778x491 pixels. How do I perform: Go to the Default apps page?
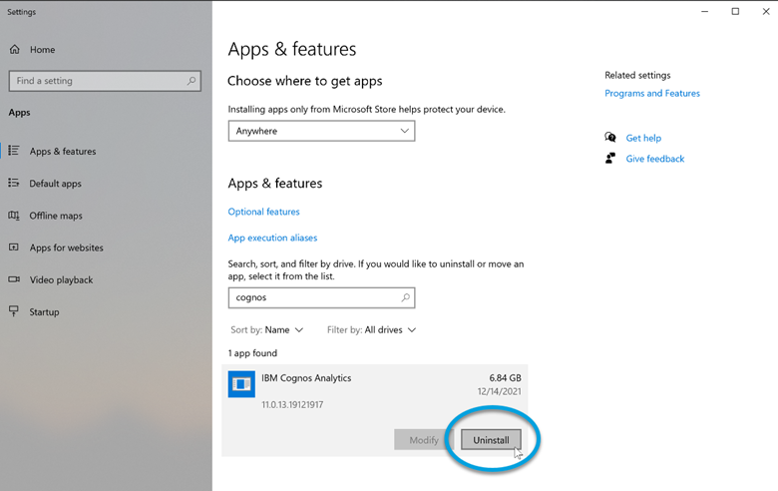[55, 184]
